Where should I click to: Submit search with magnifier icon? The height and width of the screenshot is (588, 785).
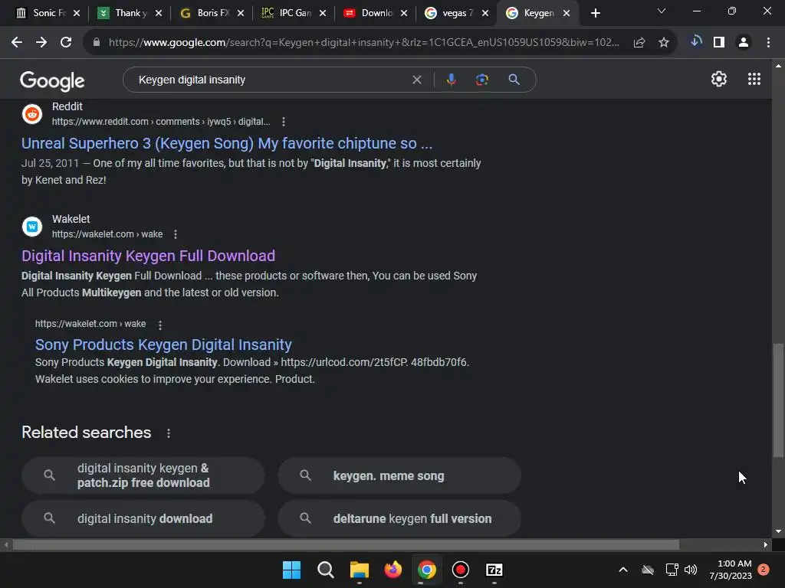(x=514, y=80)
